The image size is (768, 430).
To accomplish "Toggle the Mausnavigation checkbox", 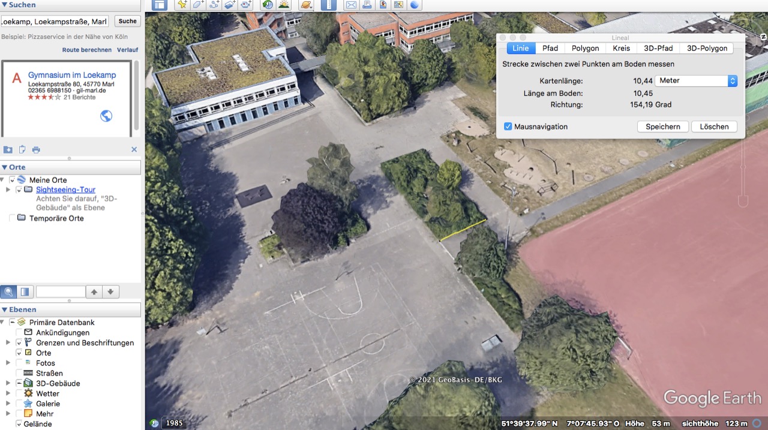I will click(x=508, y=127).
